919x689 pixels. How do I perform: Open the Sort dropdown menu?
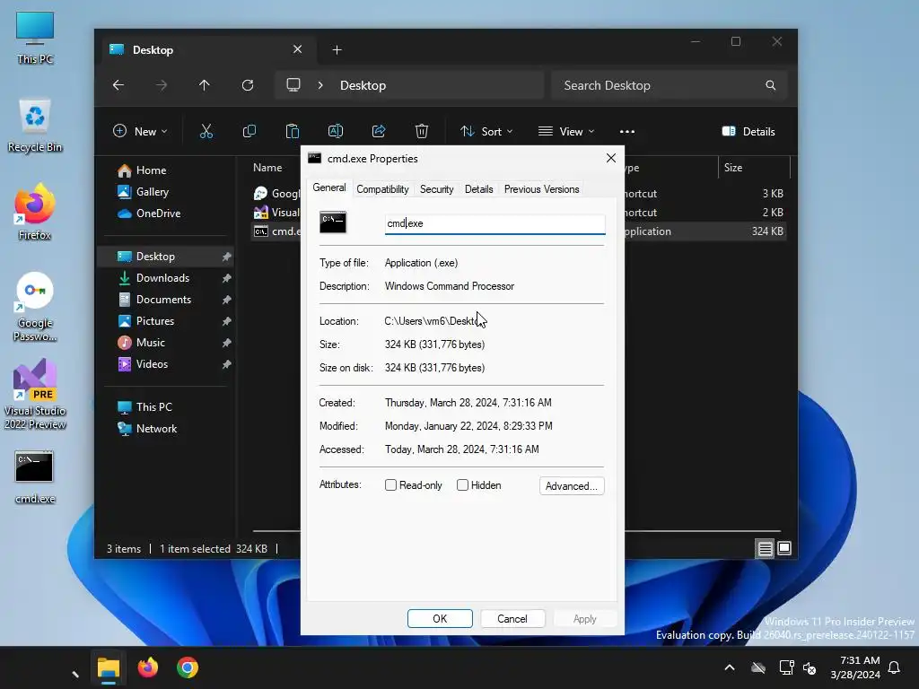(x=486, y=131)
